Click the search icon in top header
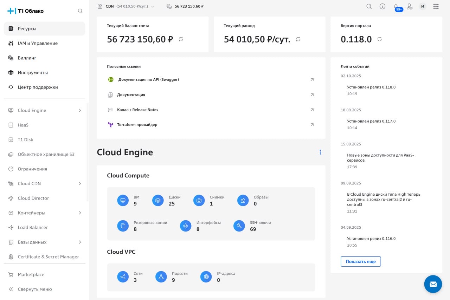The width and height of the screenshot is (450, 300). (x=369, y=6)
